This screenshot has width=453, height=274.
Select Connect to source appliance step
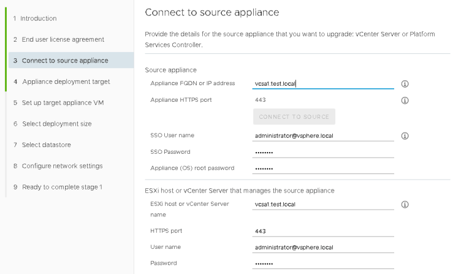pos(65,61)
